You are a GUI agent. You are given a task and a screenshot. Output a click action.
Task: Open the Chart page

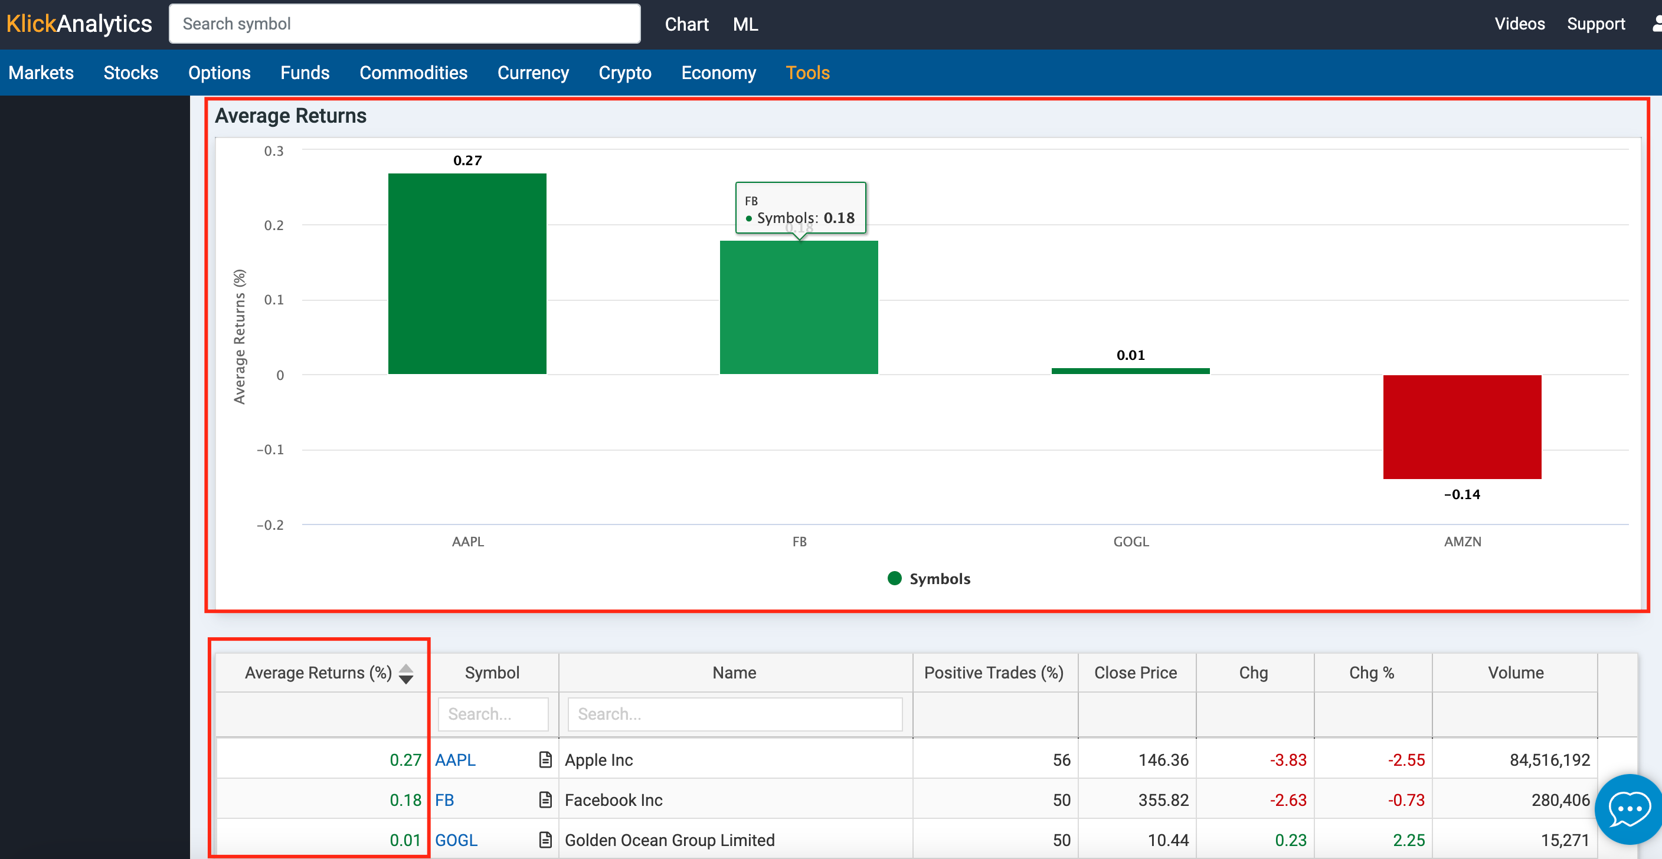(686, 24)
